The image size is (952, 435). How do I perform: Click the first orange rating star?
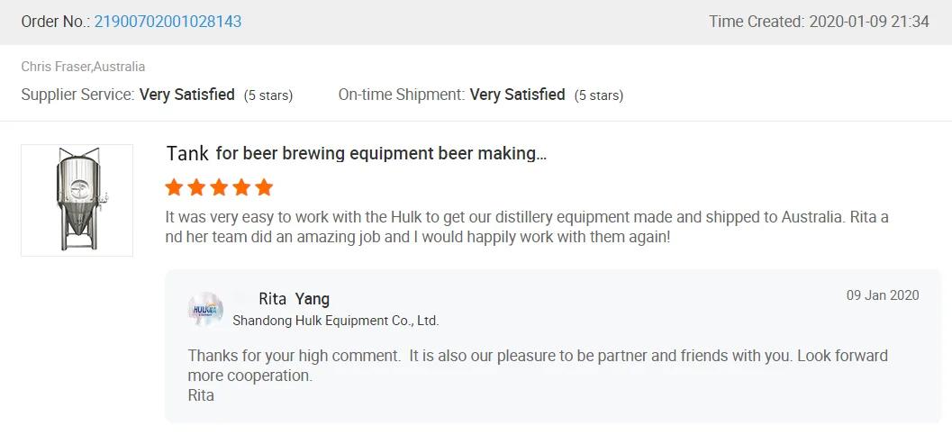coord(175,187)
